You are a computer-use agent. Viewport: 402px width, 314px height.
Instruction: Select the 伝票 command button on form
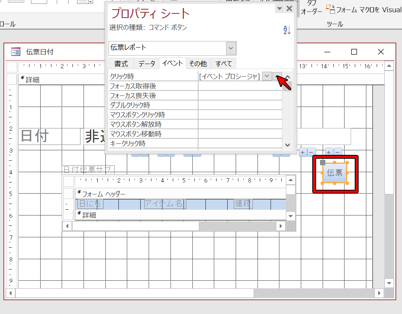pyautogui.click(x=335, y=173)
